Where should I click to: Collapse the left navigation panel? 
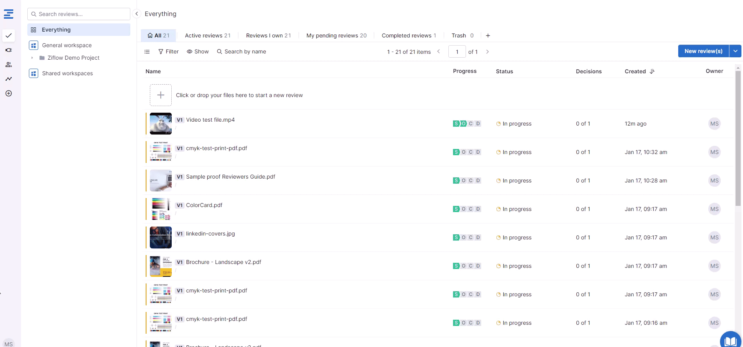(137, 14)
